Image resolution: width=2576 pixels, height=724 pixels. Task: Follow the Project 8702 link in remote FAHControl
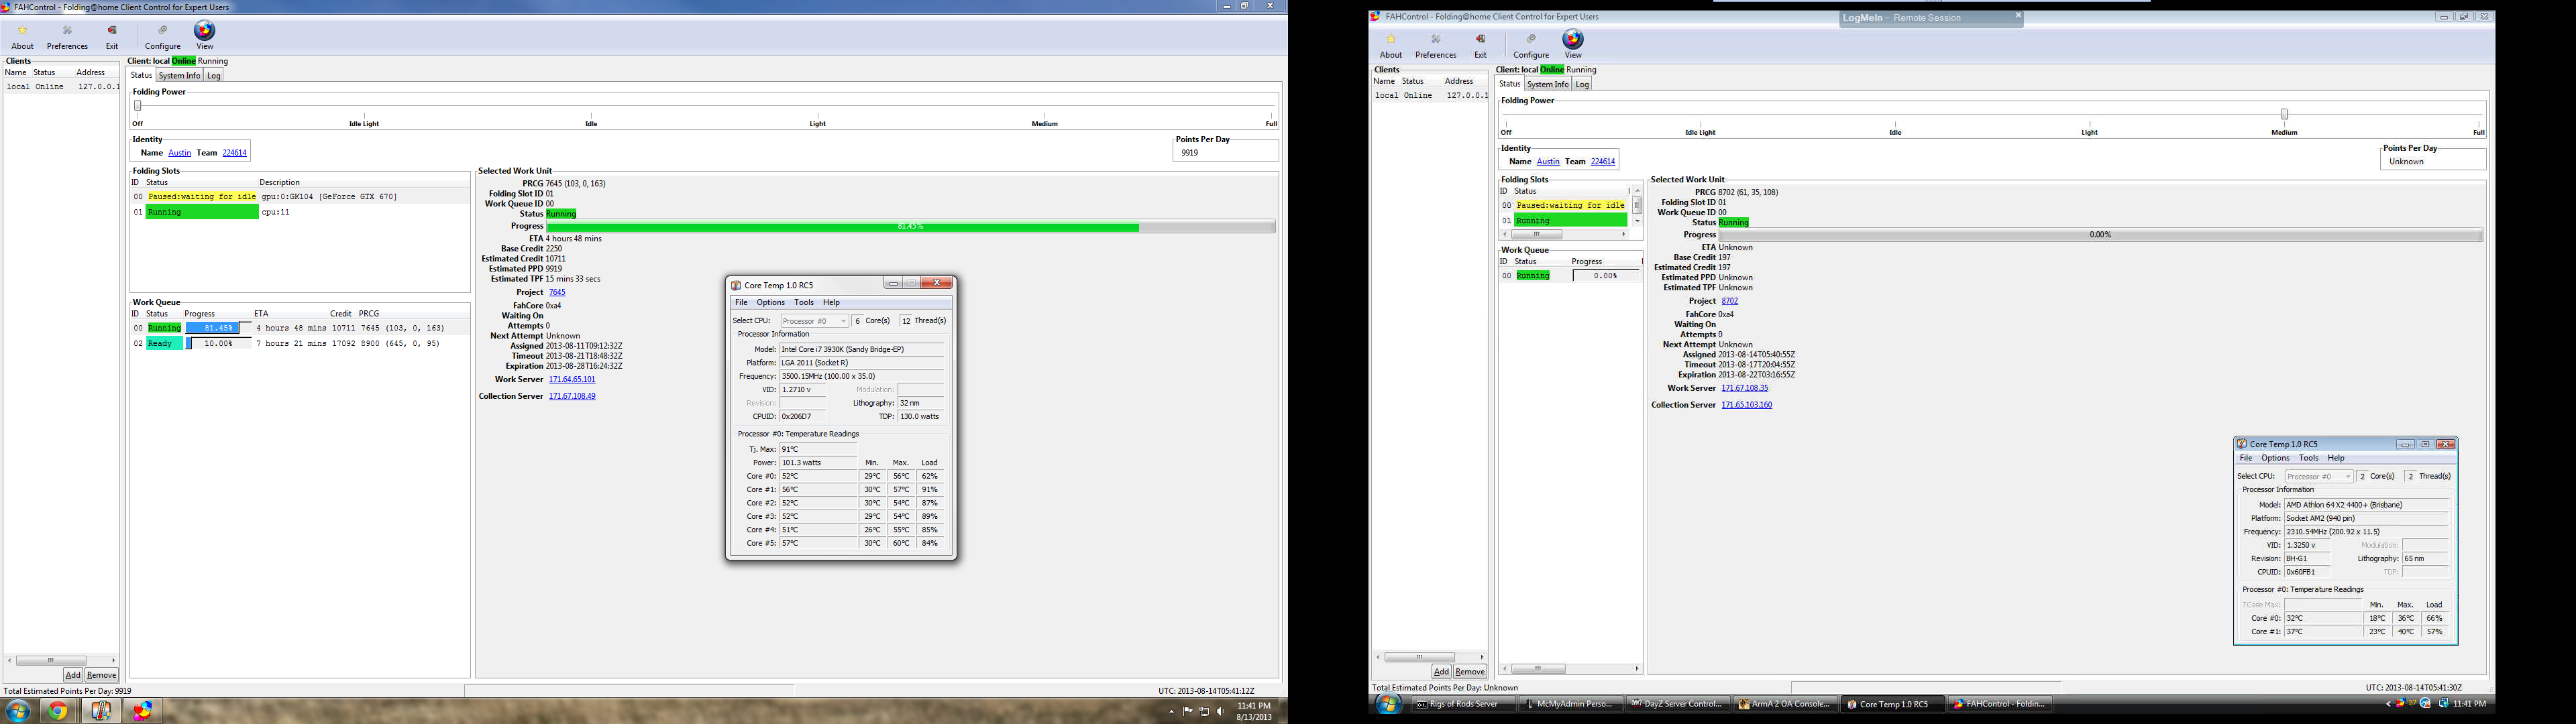[x=1729, y=301]
